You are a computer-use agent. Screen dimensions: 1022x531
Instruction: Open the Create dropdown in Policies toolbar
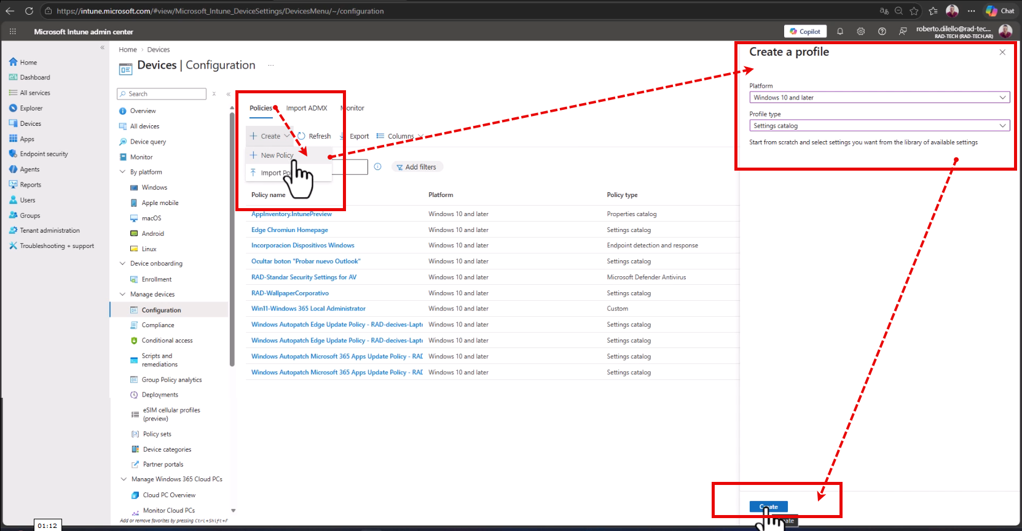click(269, 136)
